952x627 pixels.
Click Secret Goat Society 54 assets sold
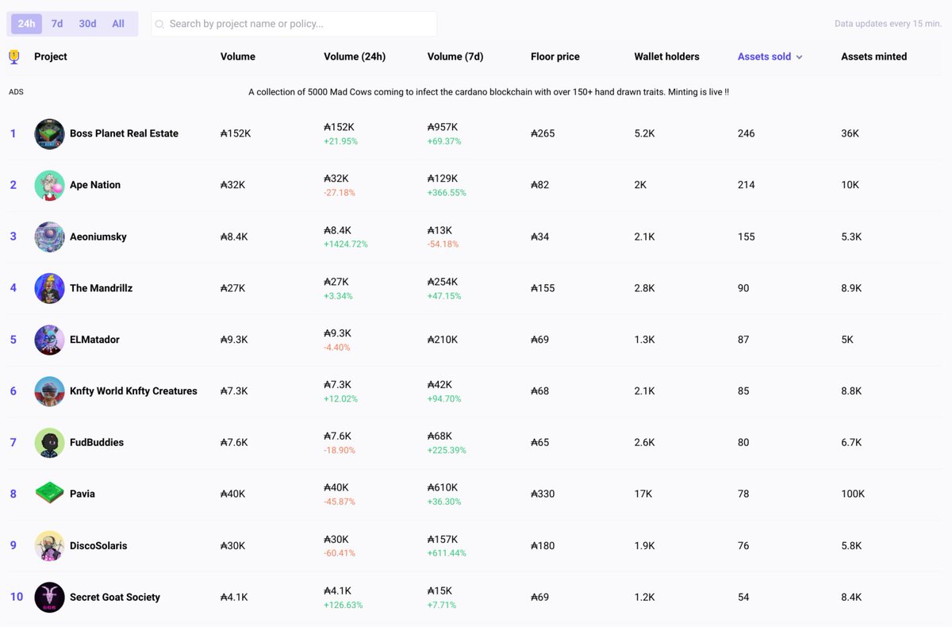(x=743, y=597)
